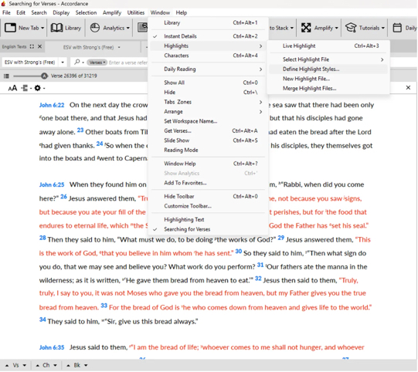Close the text pane with the X
The width and height of the screenshot is (418, 372).
coord(408,88)
